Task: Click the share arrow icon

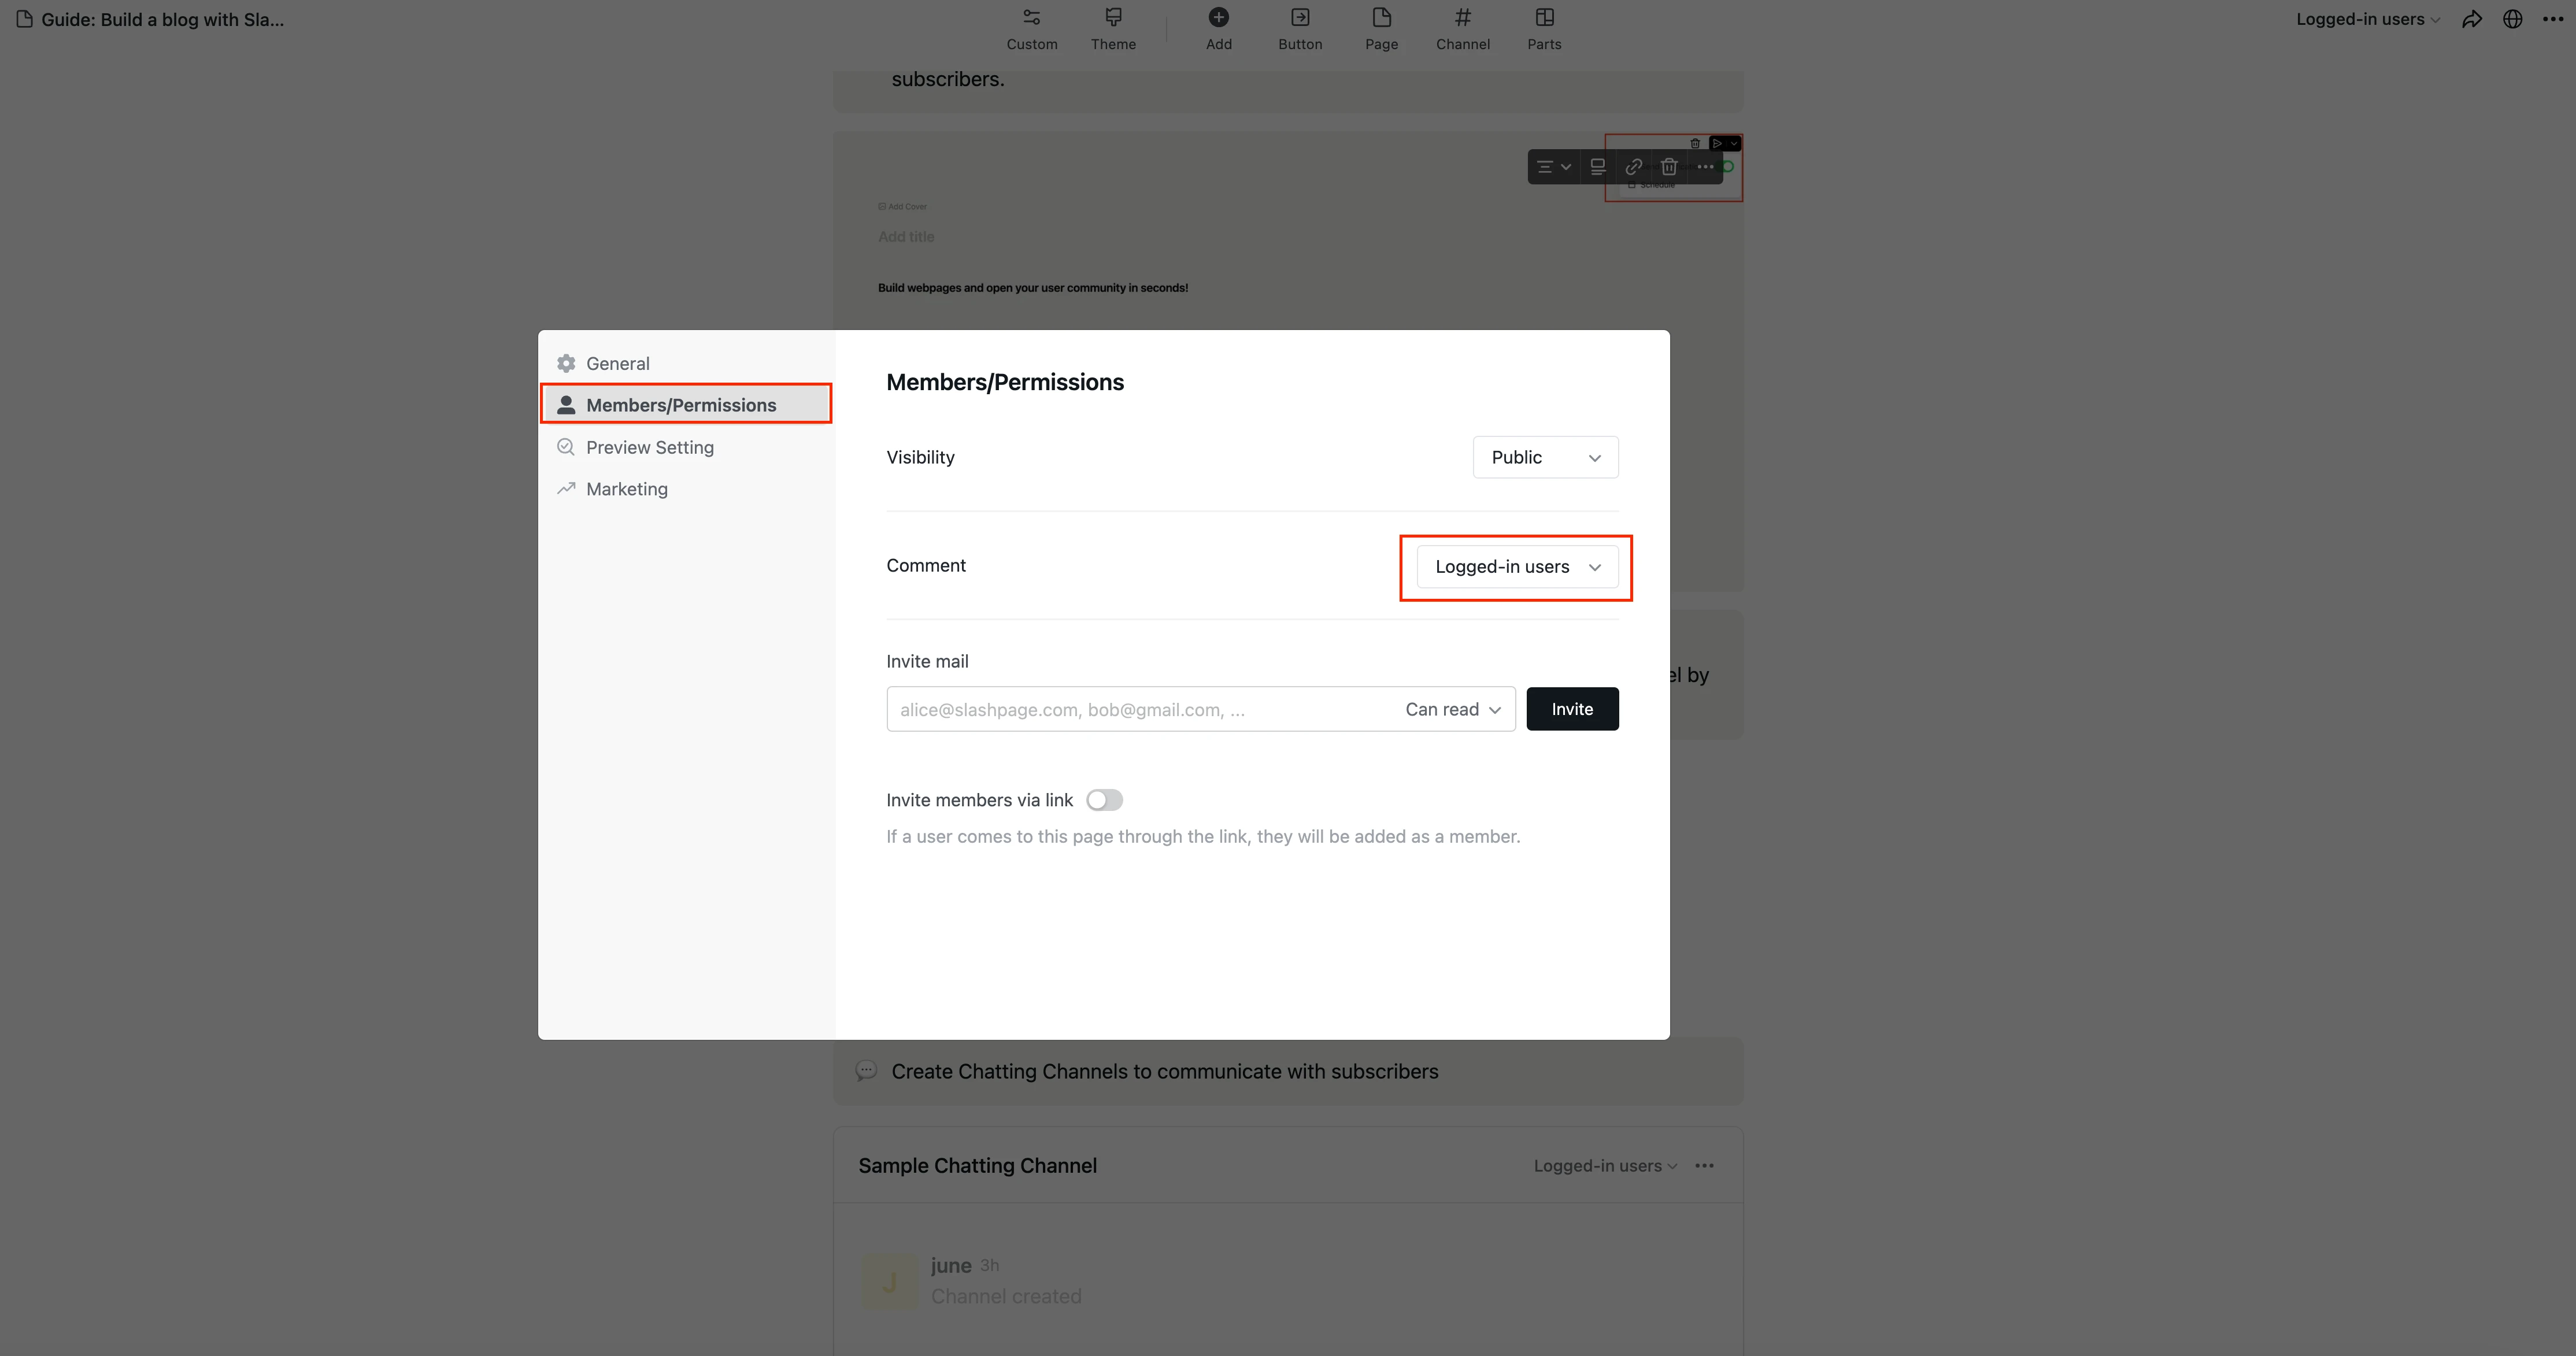Action: pyautogui.click(x=2471, y=19)
